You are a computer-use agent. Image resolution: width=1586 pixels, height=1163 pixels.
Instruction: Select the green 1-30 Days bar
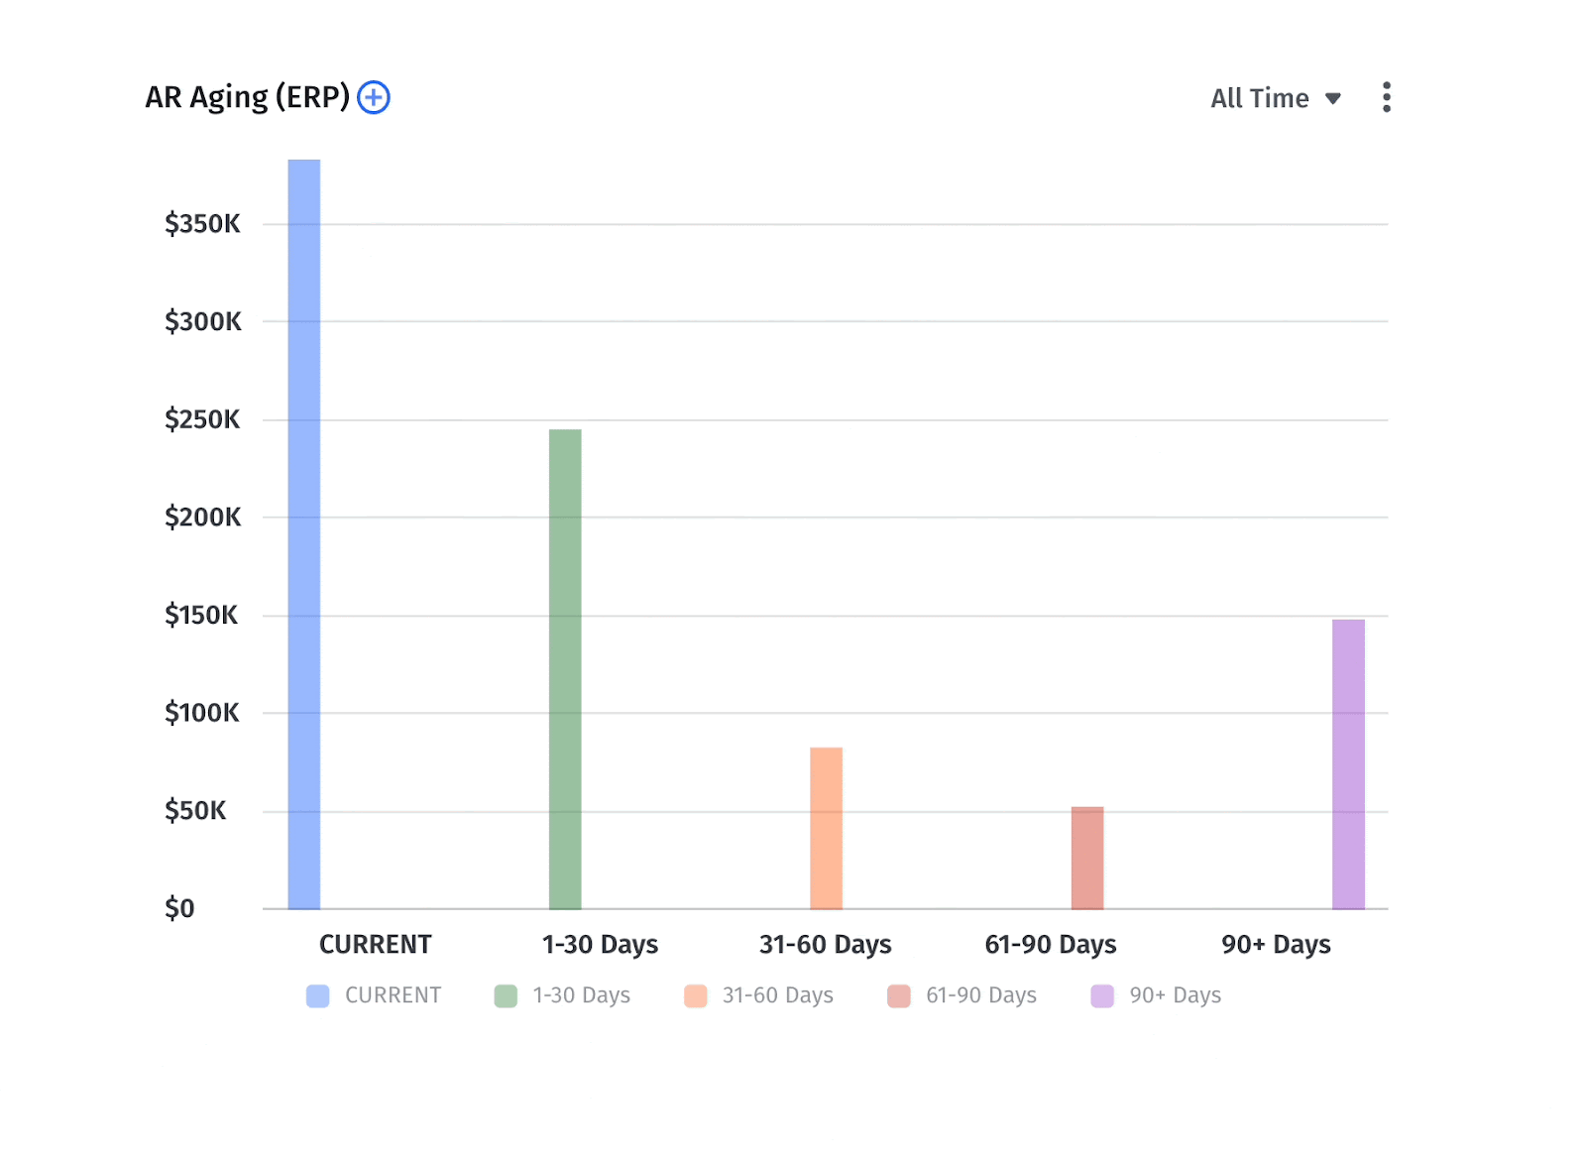pos(565,669)
